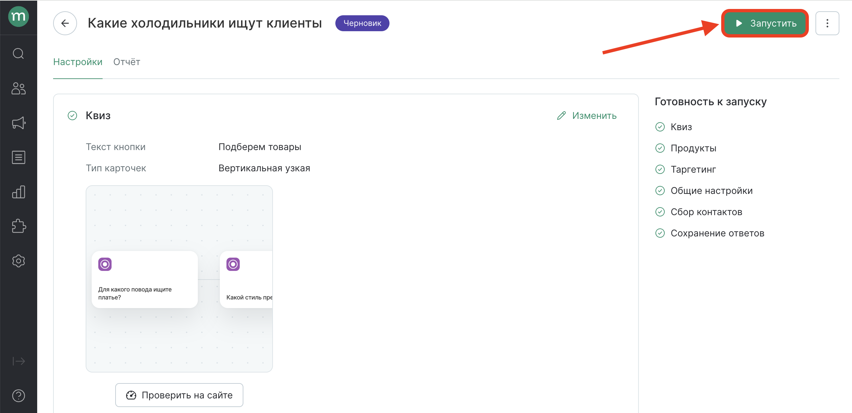The image size is (852, 413).
Task: Open the list document sidebar icon
Action: click(x=19, y=157)
